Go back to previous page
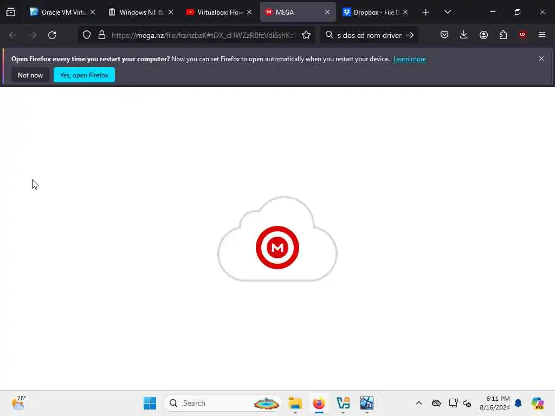 (x=13, y=35)
